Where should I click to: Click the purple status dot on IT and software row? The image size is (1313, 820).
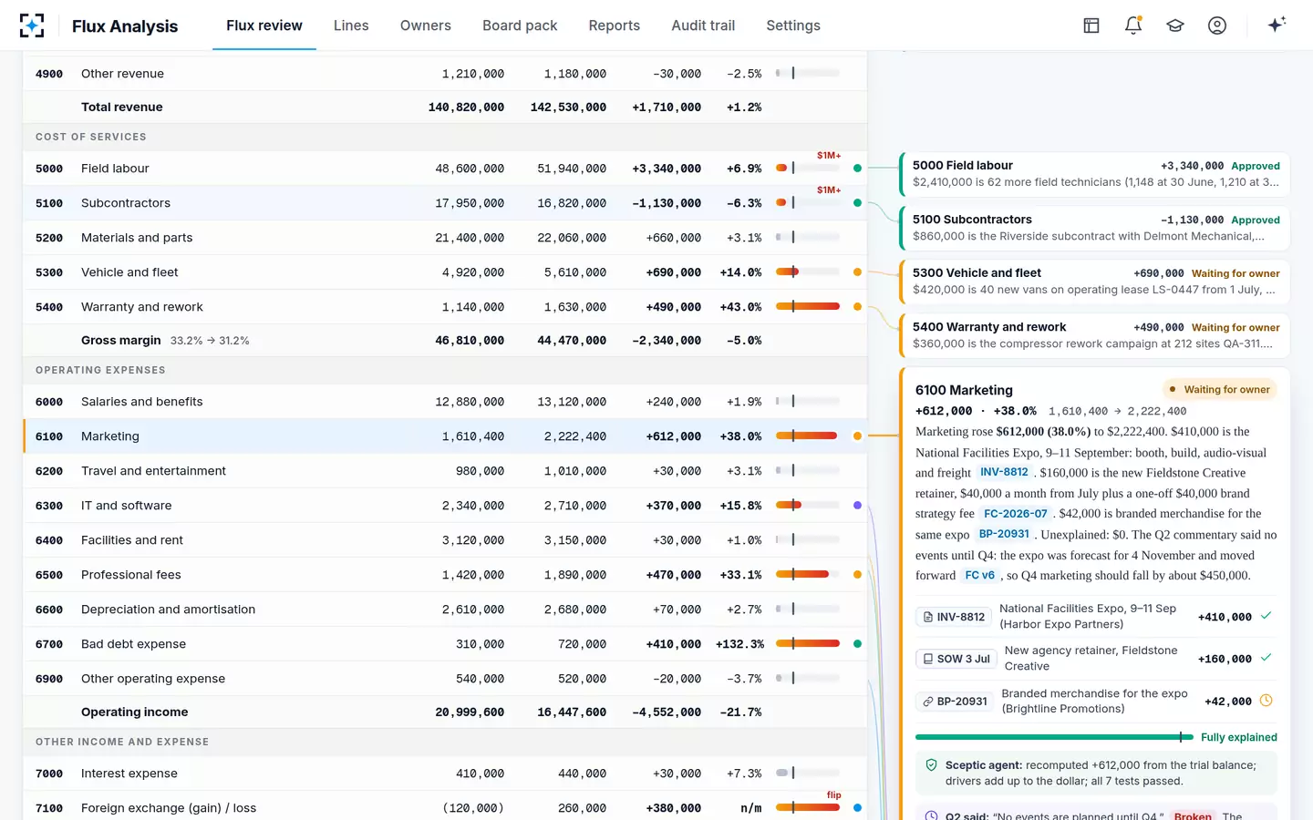click(857, 506)
